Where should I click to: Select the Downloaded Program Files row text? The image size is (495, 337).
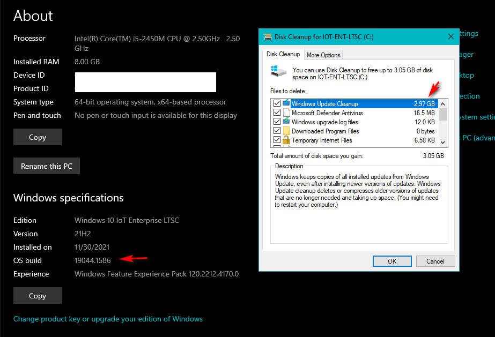[325, 131]
